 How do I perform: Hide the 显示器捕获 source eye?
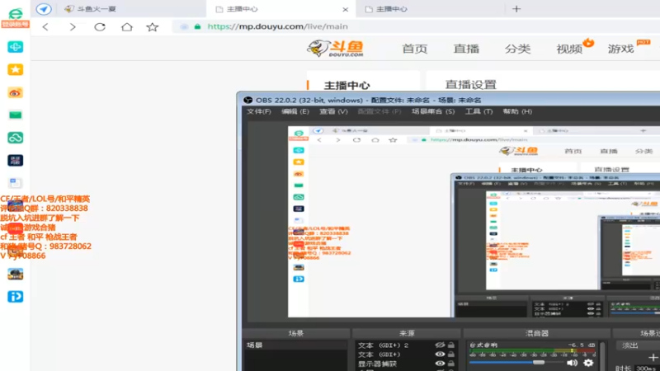[x=440, y=364]
